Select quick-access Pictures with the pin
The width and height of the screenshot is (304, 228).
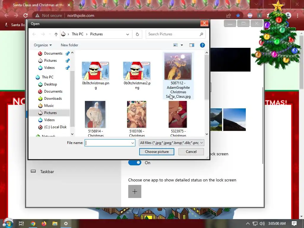pyautogui.click(x=50, y=61)
